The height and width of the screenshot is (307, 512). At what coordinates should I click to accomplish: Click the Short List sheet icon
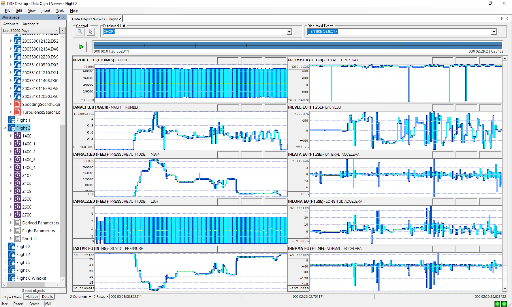coord(17,239)
